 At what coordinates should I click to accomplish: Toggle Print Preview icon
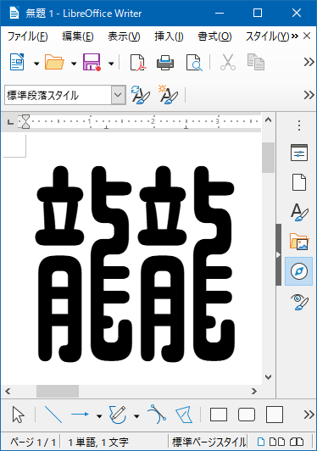point(194,63)
